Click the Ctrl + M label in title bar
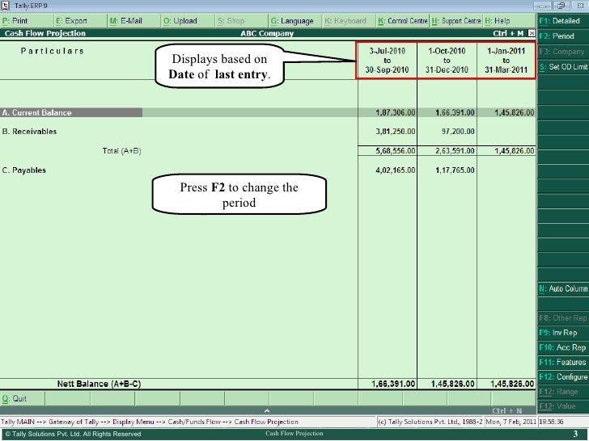This screenshot has height=441, width=589. tap(508, 33)
